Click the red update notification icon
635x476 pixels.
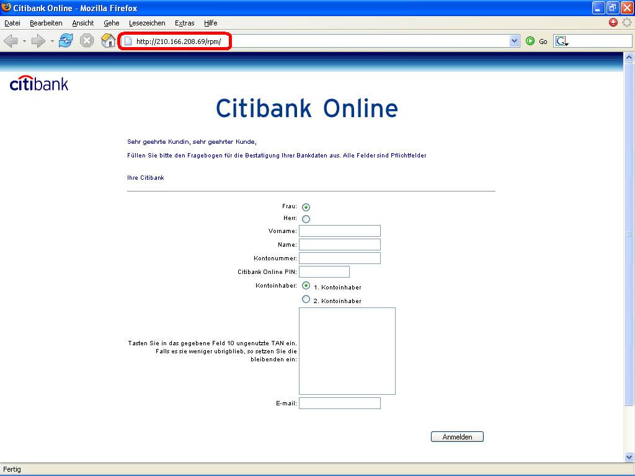point(613,23)
